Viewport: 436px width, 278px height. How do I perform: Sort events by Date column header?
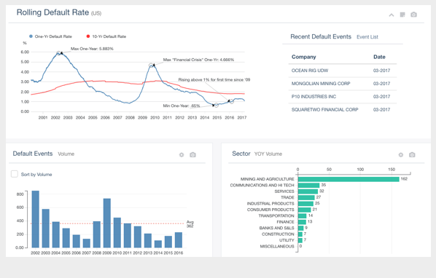(x=379, y=57)
